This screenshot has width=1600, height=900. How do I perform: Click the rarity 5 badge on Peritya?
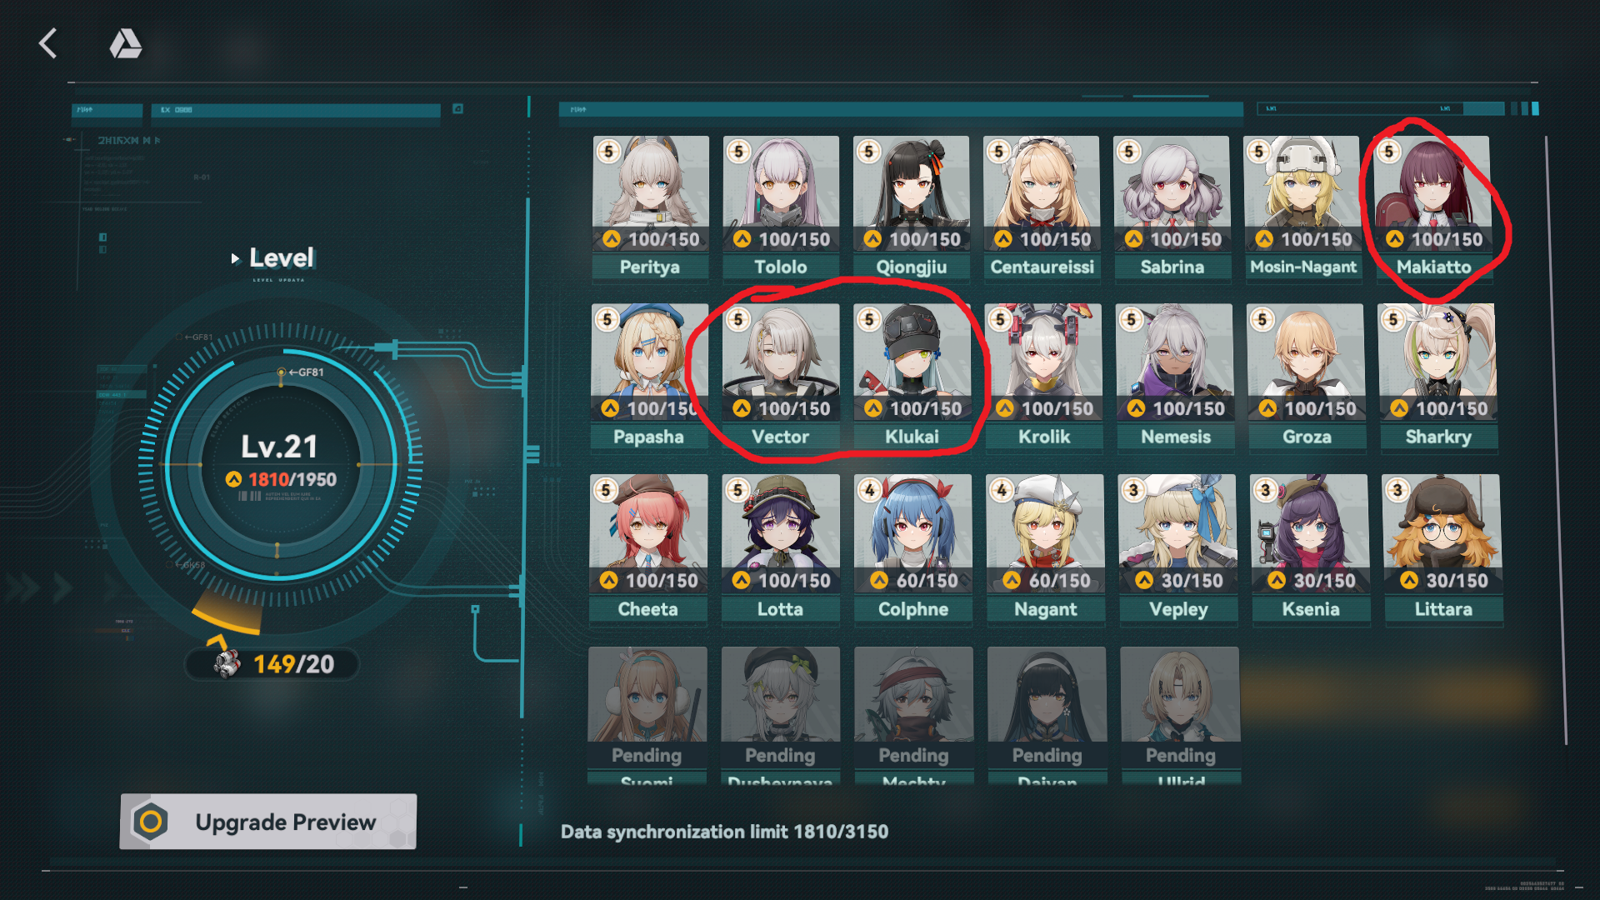609,152
